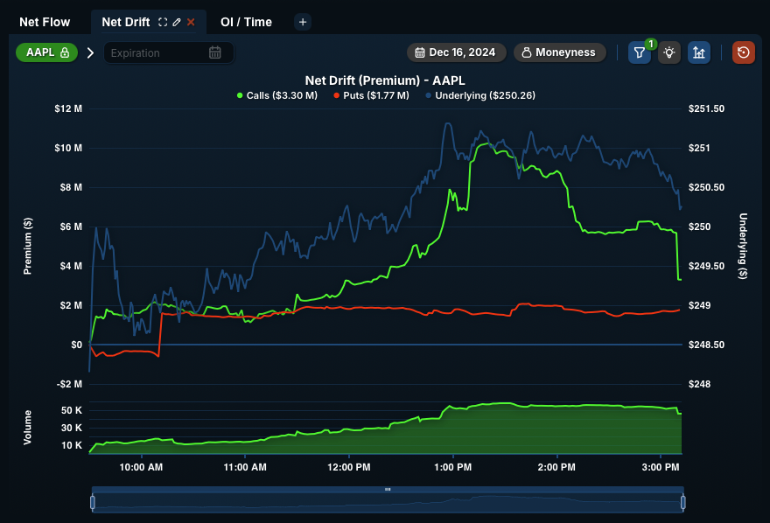
Task: Click the $12 M axis label
Action: click(x=68, y=109)
